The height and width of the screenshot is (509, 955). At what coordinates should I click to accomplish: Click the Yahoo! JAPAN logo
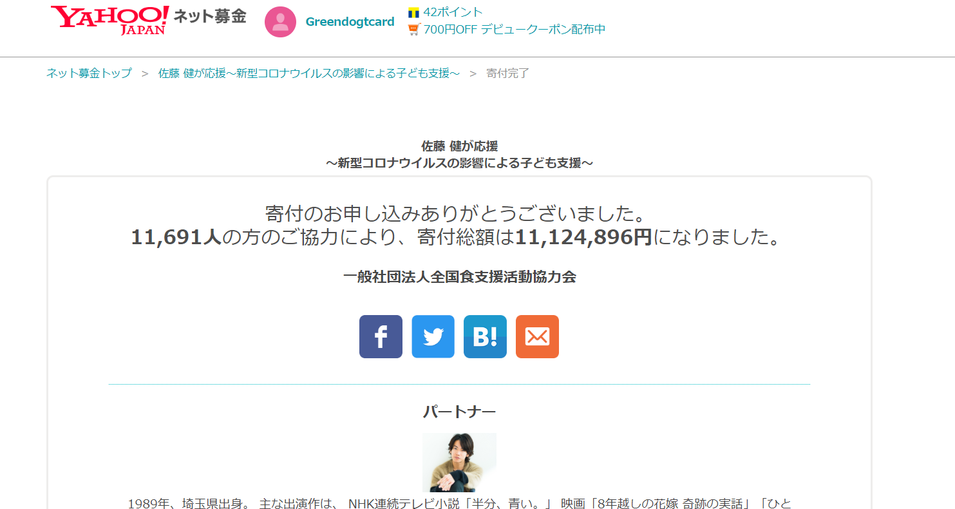coord(109,20)
